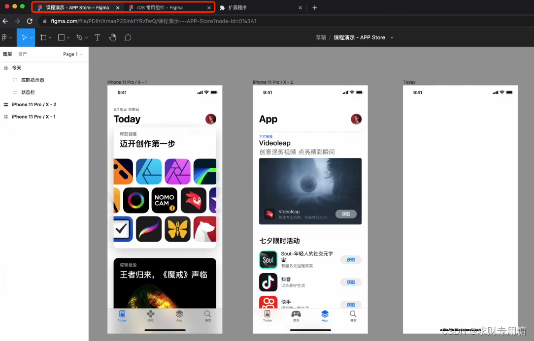Expand the Frame tool options arrow
Screen dimensions: 534x341
pyautogui.click(x=50, y=38)
